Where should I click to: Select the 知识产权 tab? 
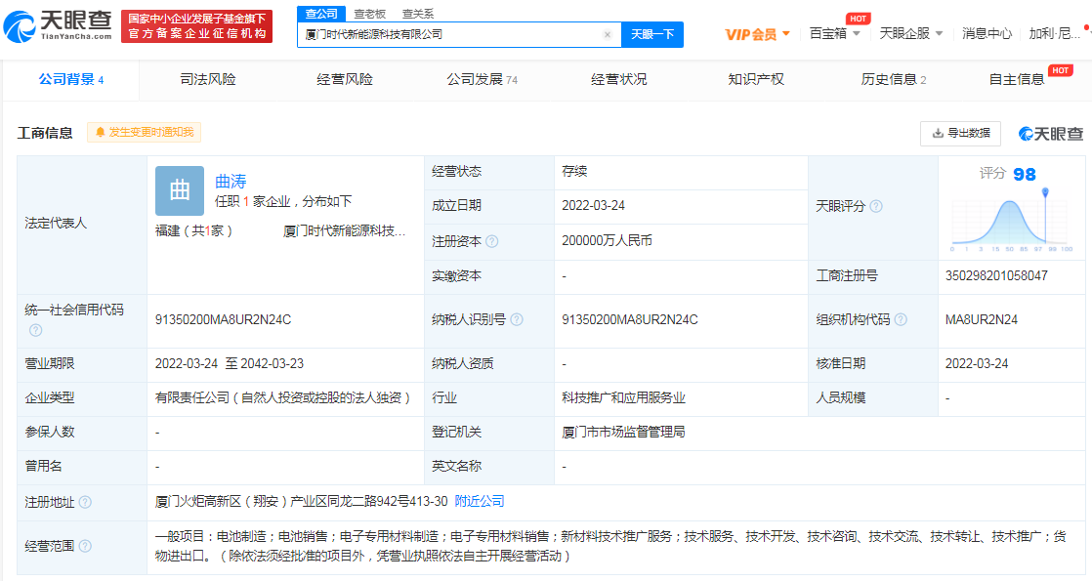click(756, 79)
